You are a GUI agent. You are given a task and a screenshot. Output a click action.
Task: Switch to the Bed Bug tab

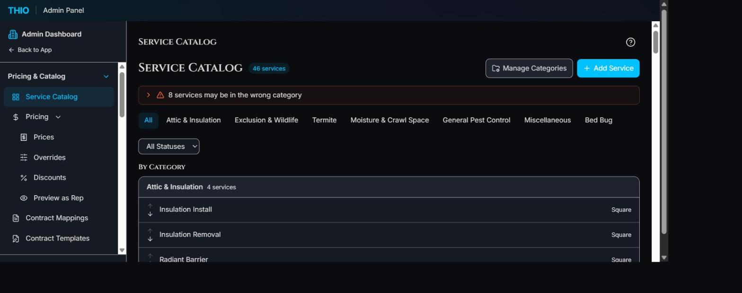599,121
